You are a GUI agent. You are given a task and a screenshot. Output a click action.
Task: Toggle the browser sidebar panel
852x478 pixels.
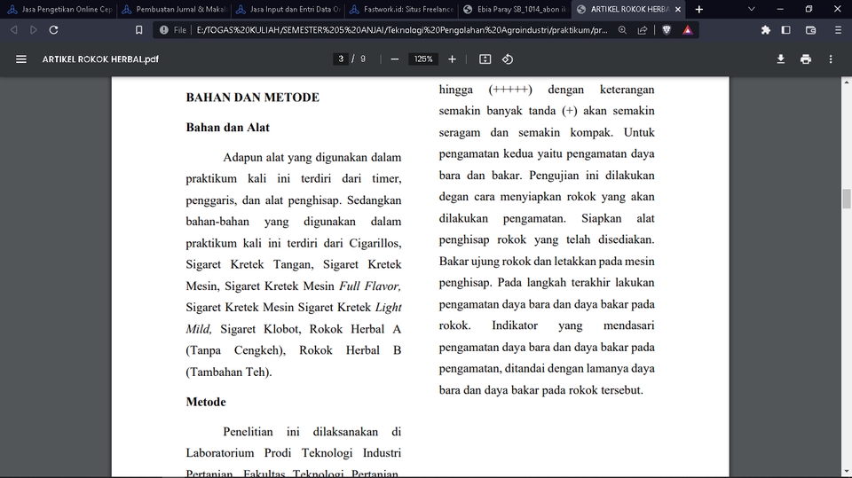[785, 30]
